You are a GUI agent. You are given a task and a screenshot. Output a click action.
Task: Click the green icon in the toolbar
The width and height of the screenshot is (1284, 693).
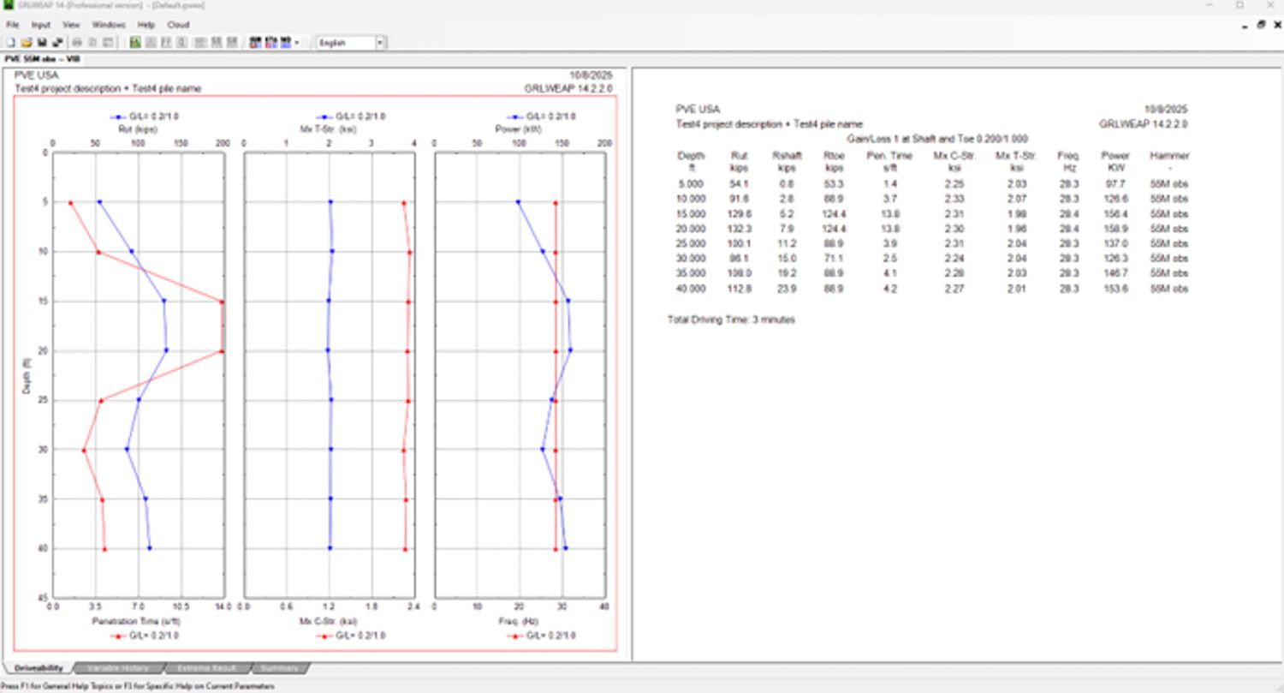pyautogui.click(x=135, y=42)
